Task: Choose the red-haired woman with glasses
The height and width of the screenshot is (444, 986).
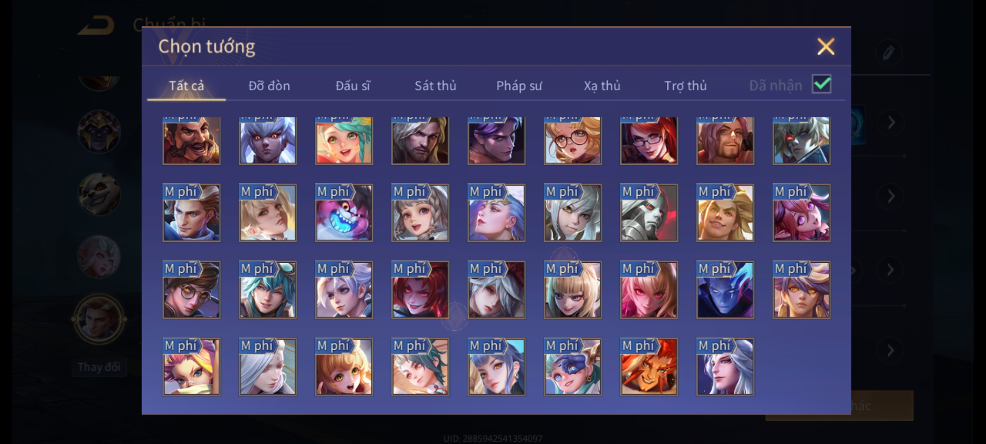Action: tap(649, 141)
